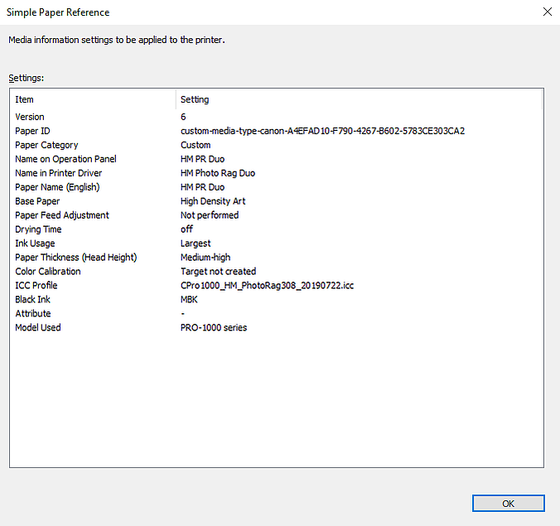Click the CPro1000_HM_PhotoRag308 icc file value
Screen dimensions: 560x526
coord(267,285)
